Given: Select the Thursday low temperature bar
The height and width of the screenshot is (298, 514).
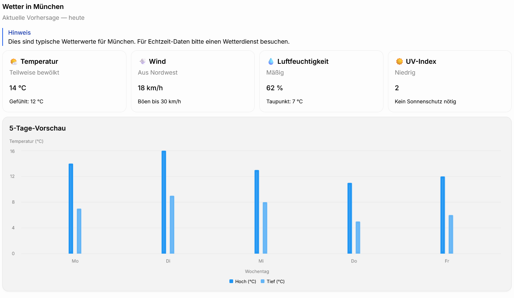Looking at the screenshot, I should pos(358,238).
